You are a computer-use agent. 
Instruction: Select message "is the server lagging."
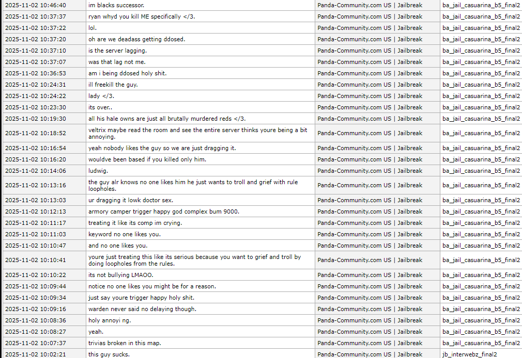117,51
